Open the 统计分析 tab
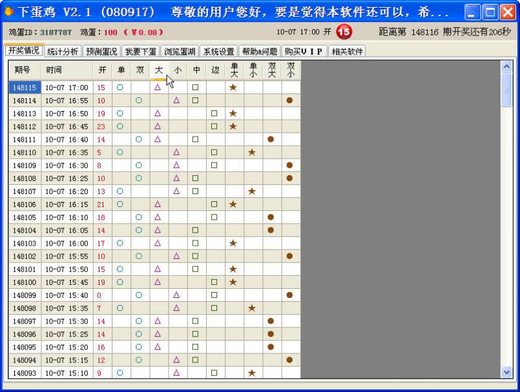The width and height of the screenshot is (520, 392). [x=63, y=52]
